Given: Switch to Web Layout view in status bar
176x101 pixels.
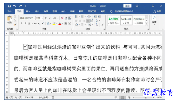Looking at the screenshot, I should click(129, 98).
